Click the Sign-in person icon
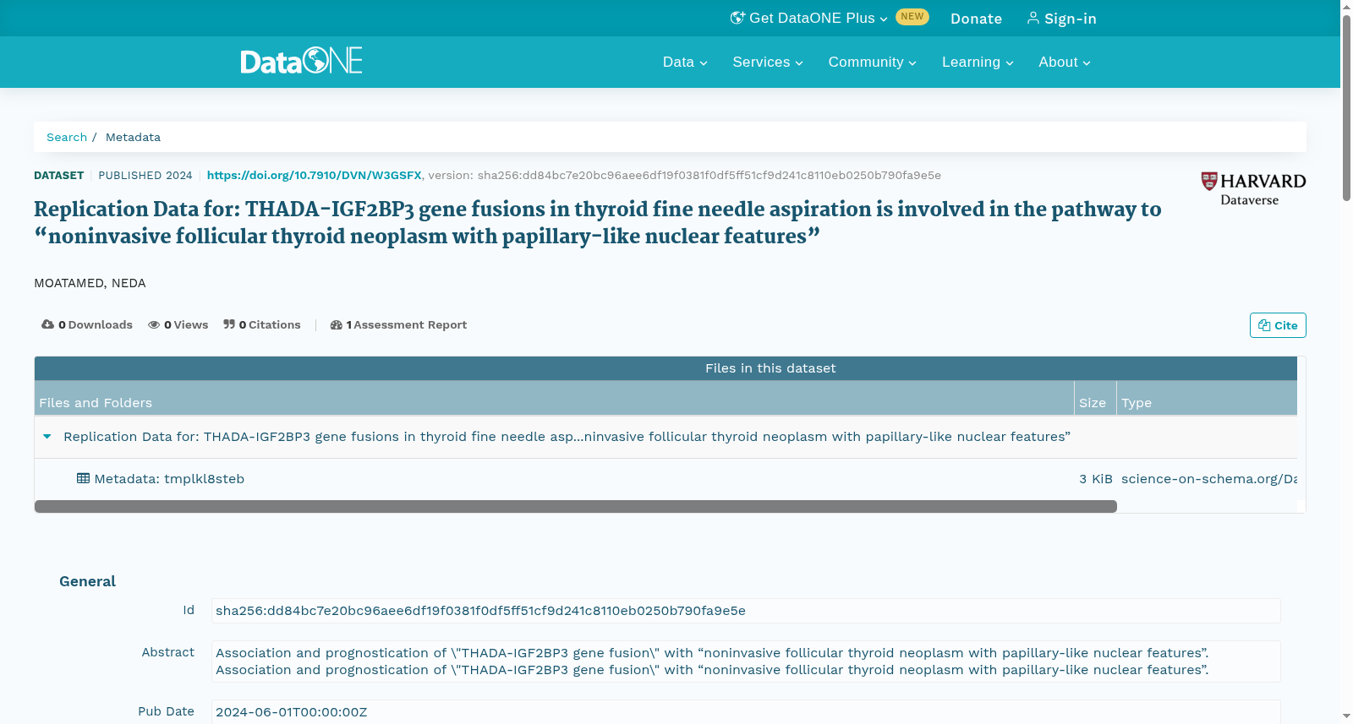This screenshot has width=1353, height=724. tap(1033, 18)
